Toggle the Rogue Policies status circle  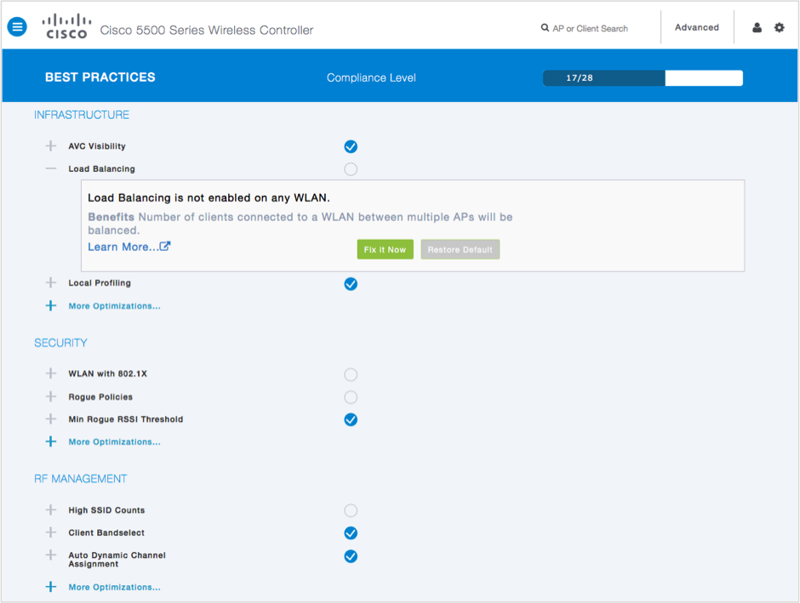351,397
